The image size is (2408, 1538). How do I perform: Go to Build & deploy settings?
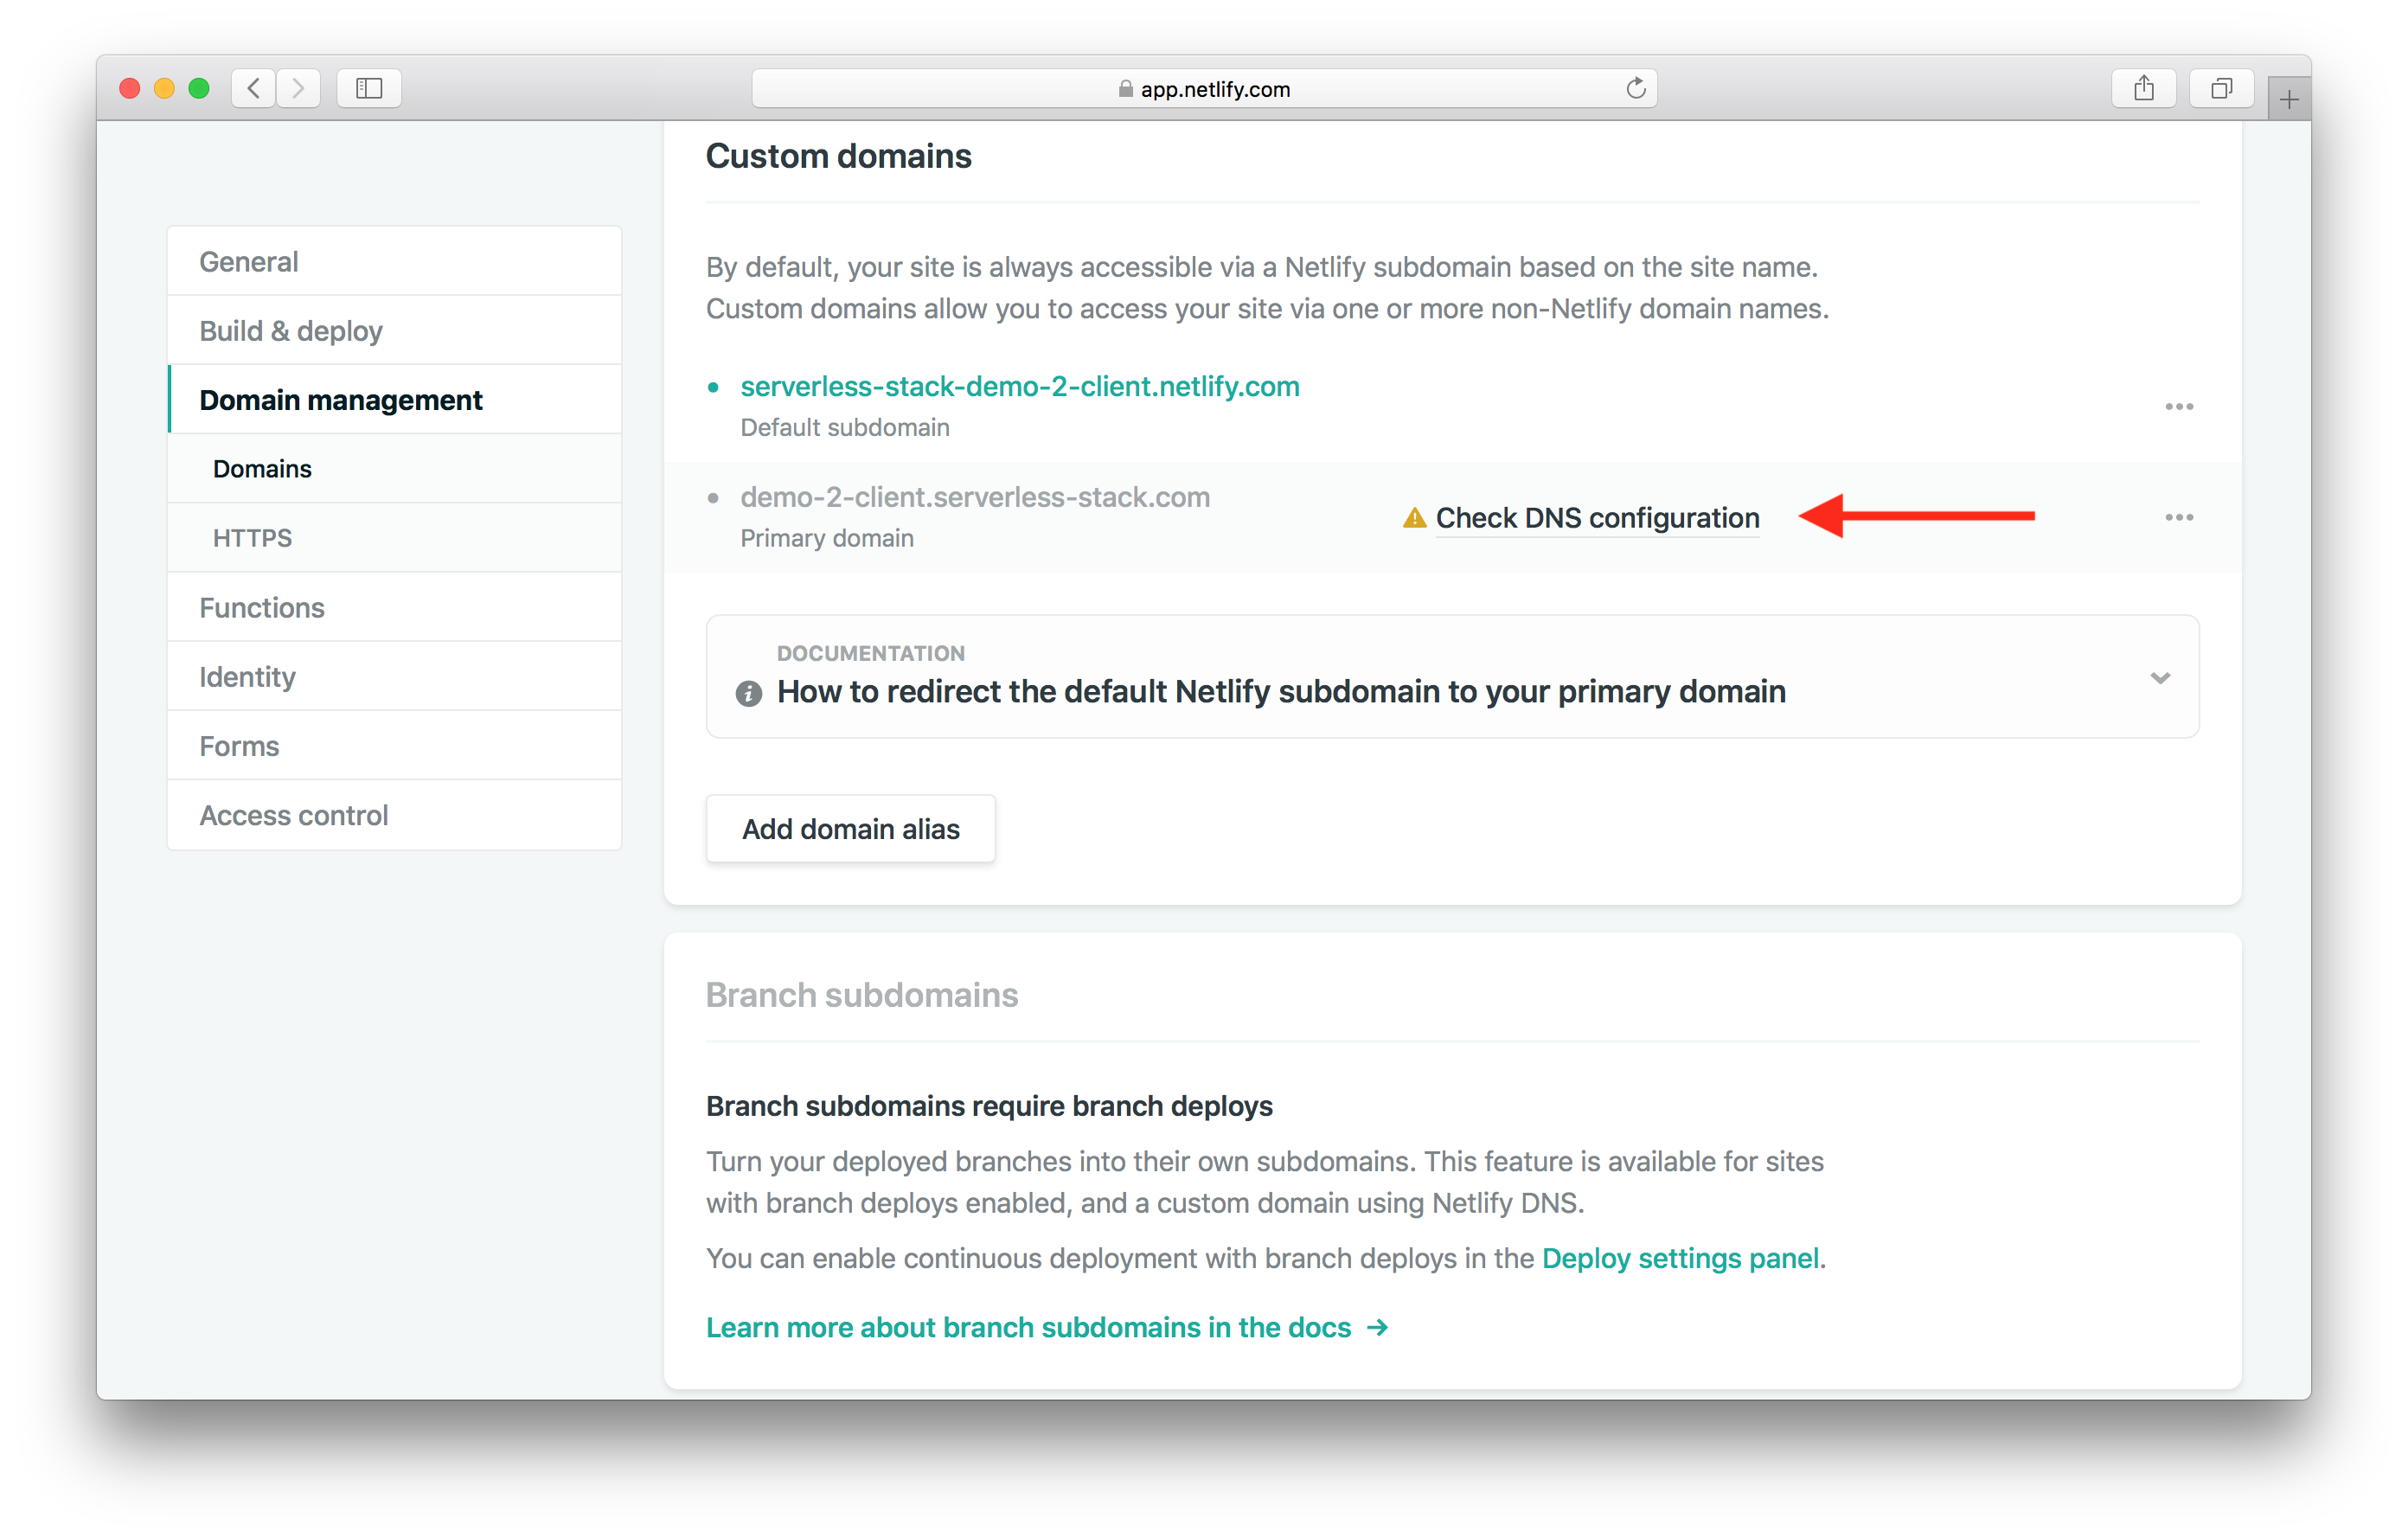pos(291,331)
